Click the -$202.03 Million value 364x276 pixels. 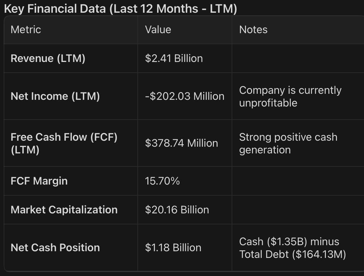coord(185,96)
